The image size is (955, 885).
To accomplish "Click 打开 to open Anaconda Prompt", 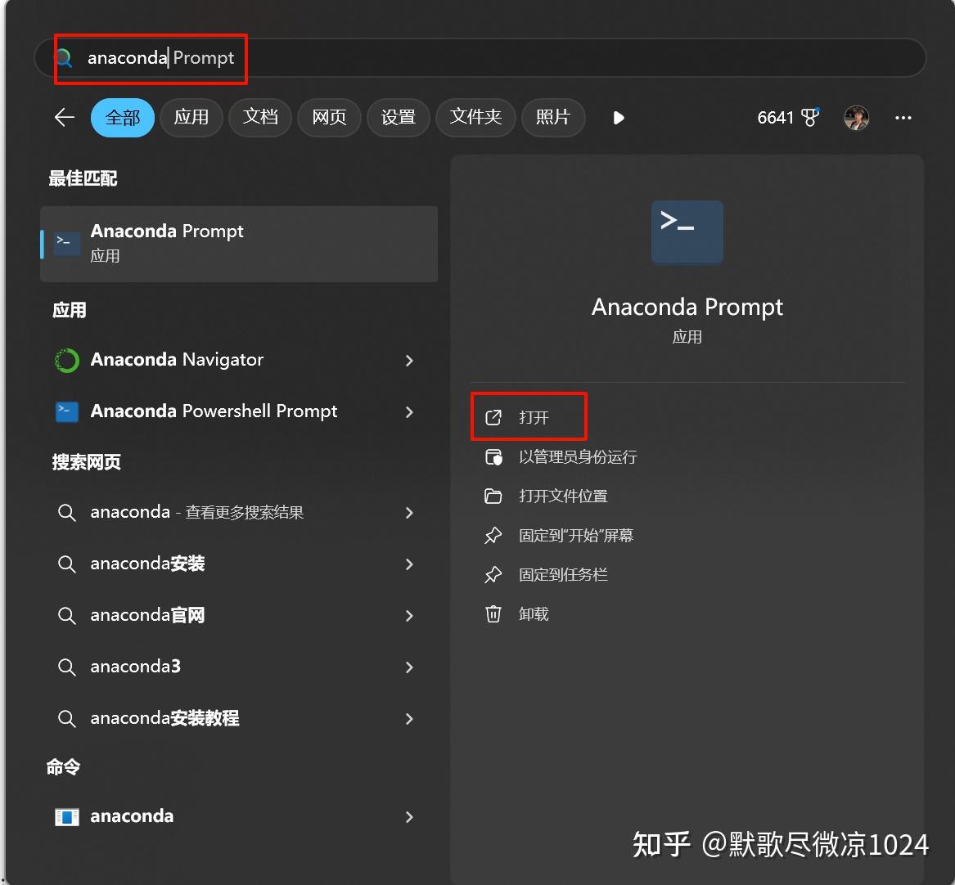I will (536, 417).
